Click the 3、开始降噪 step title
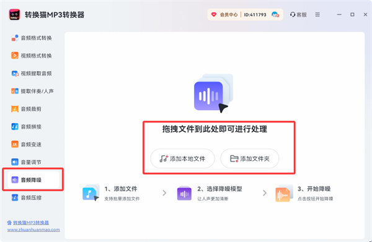Viewport: 372px width, 242px height. 314,189
